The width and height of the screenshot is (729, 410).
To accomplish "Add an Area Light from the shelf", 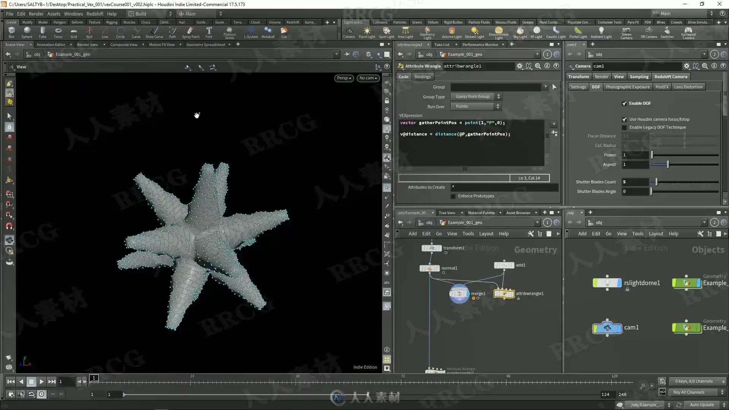I will click(x=405, y=33).
